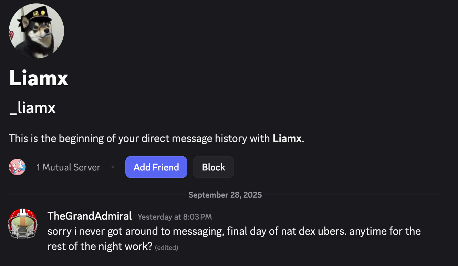Click the bold Liamx in the history notice
The width and height of the screenshot is (458, 266).
coord(287,138)
